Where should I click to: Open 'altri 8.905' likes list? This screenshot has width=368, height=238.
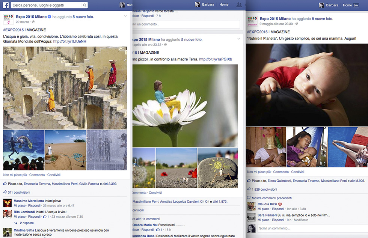coord(358,181)
